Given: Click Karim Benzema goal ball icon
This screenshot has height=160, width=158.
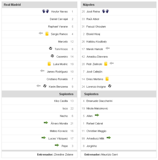Looking at the screenshot, I should [45, 86].
